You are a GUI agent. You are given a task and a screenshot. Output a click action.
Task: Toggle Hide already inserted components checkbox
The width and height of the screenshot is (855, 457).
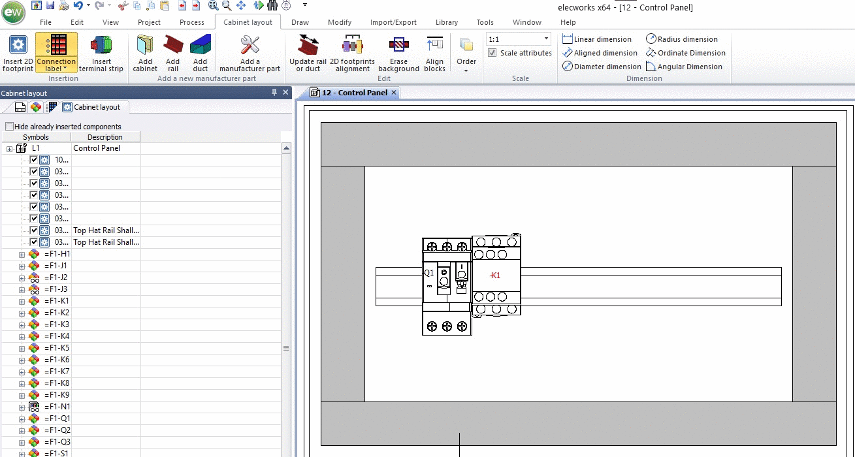click(x=9, y=126)
